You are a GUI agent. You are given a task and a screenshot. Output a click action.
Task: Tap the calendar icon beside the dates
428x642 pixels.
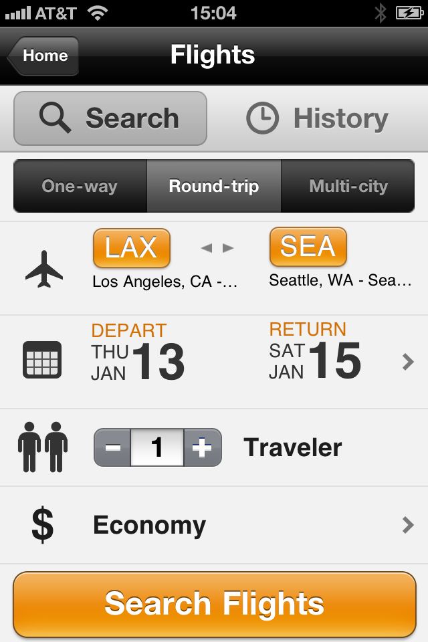click(42, 360)
